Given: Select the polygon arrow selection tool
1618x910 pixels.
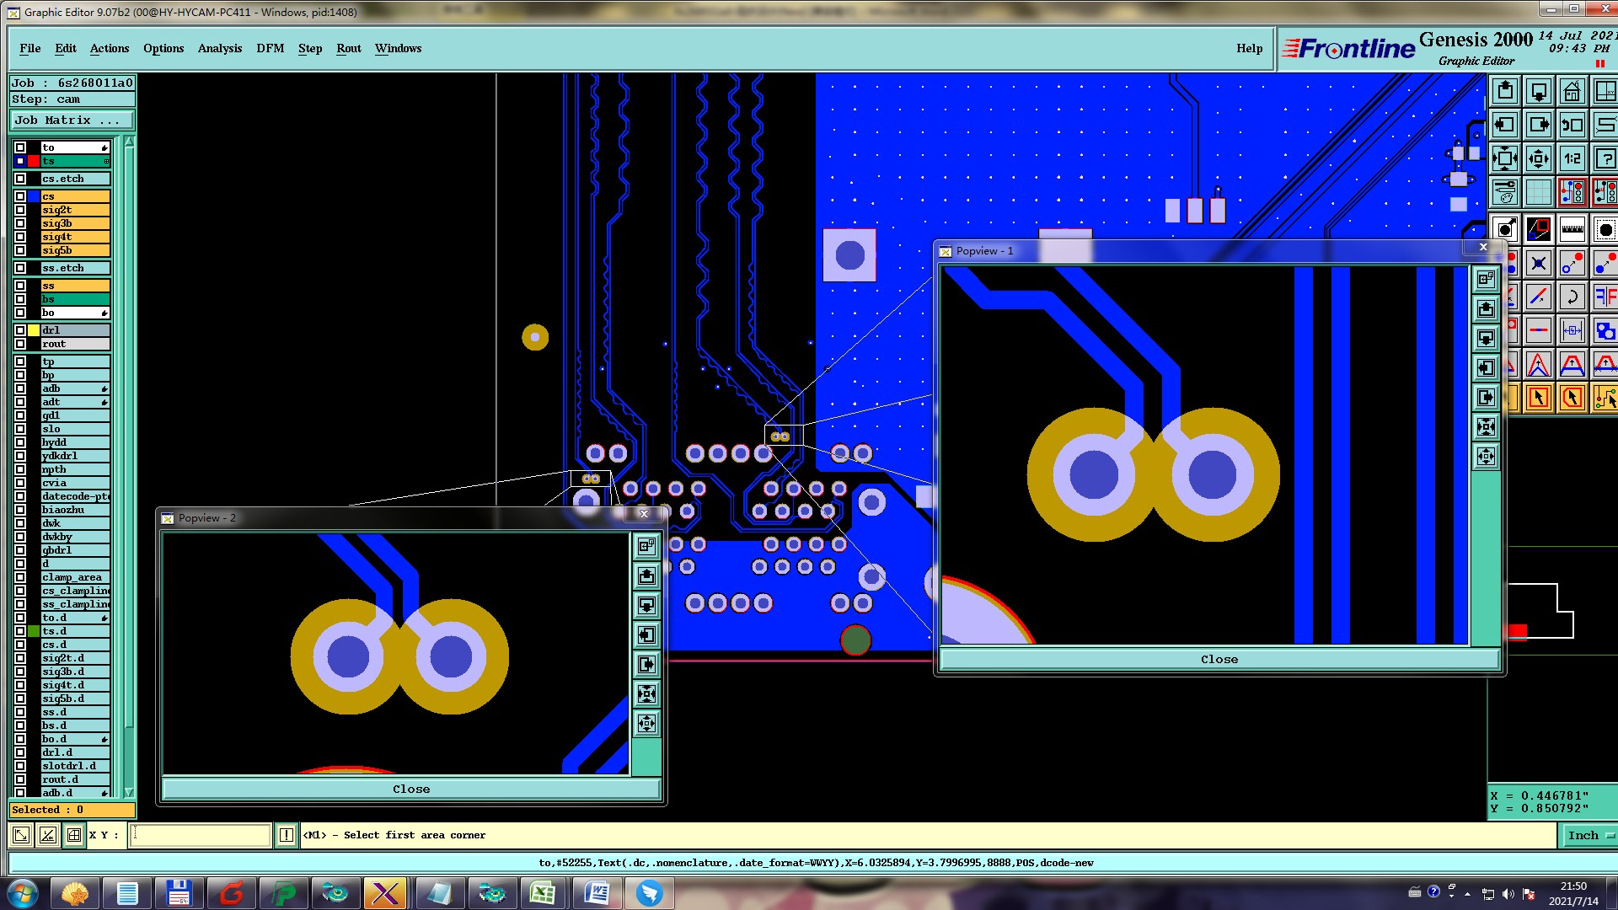Looking at the screenshot, I should pos(1572,398).
